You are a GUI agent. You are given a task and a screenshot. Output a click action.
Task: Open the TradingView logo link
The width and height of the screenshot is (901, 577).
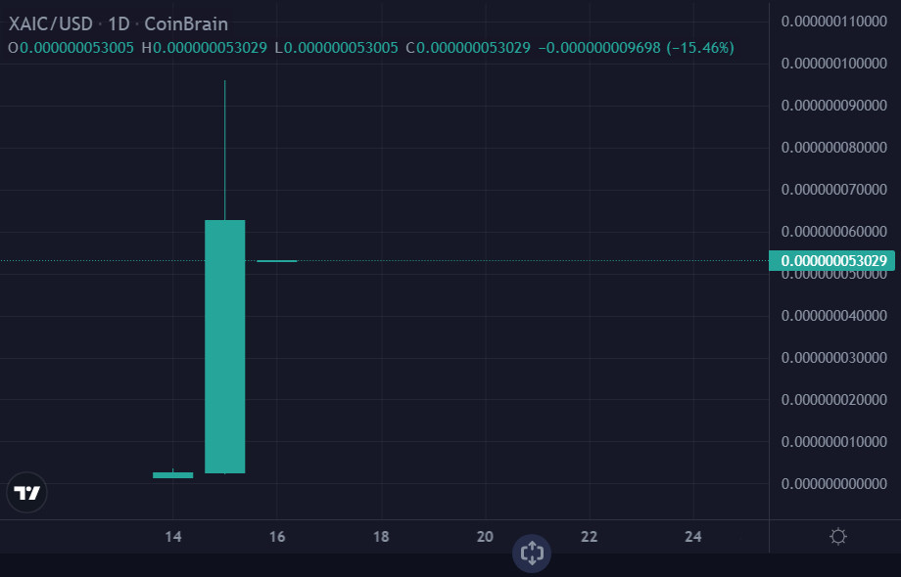pos(26,493)
